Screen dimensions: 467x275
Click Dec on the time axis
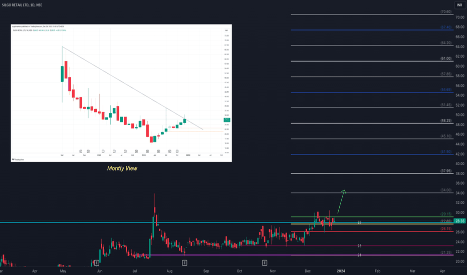[x=308, y=271]
